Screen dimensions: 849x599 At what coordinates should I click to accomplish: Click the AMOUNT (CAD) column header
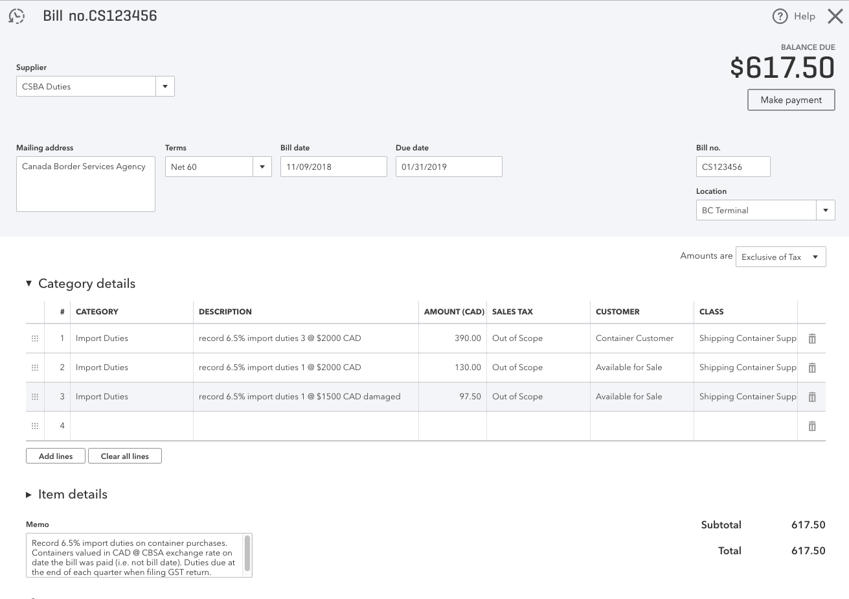[x=454, y=312]
